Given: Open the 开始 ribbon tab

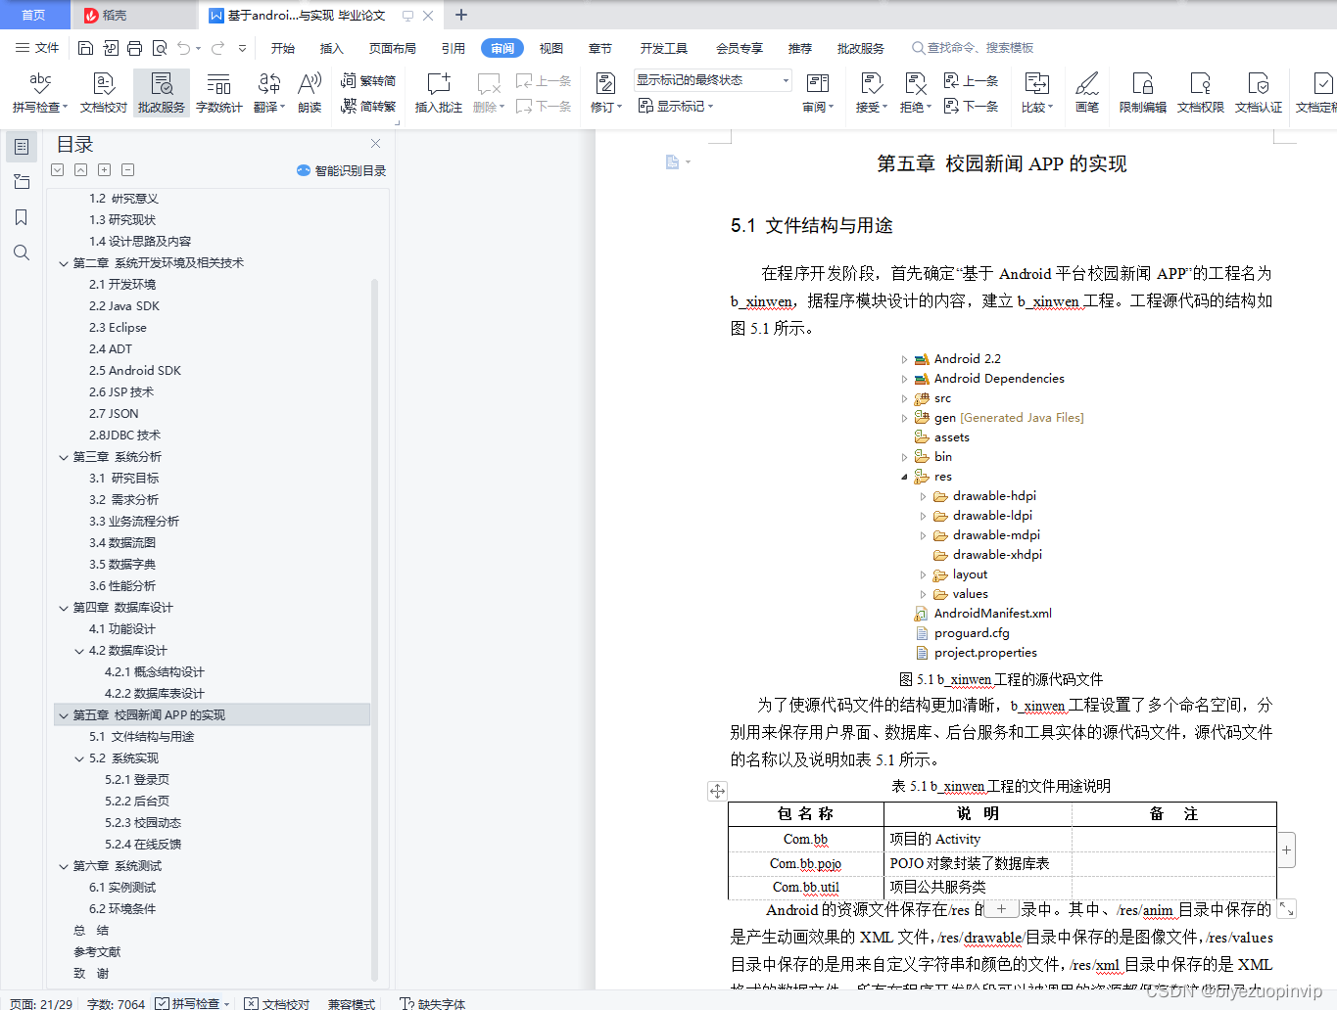Looking at the screenshot, I should (283, 48).
